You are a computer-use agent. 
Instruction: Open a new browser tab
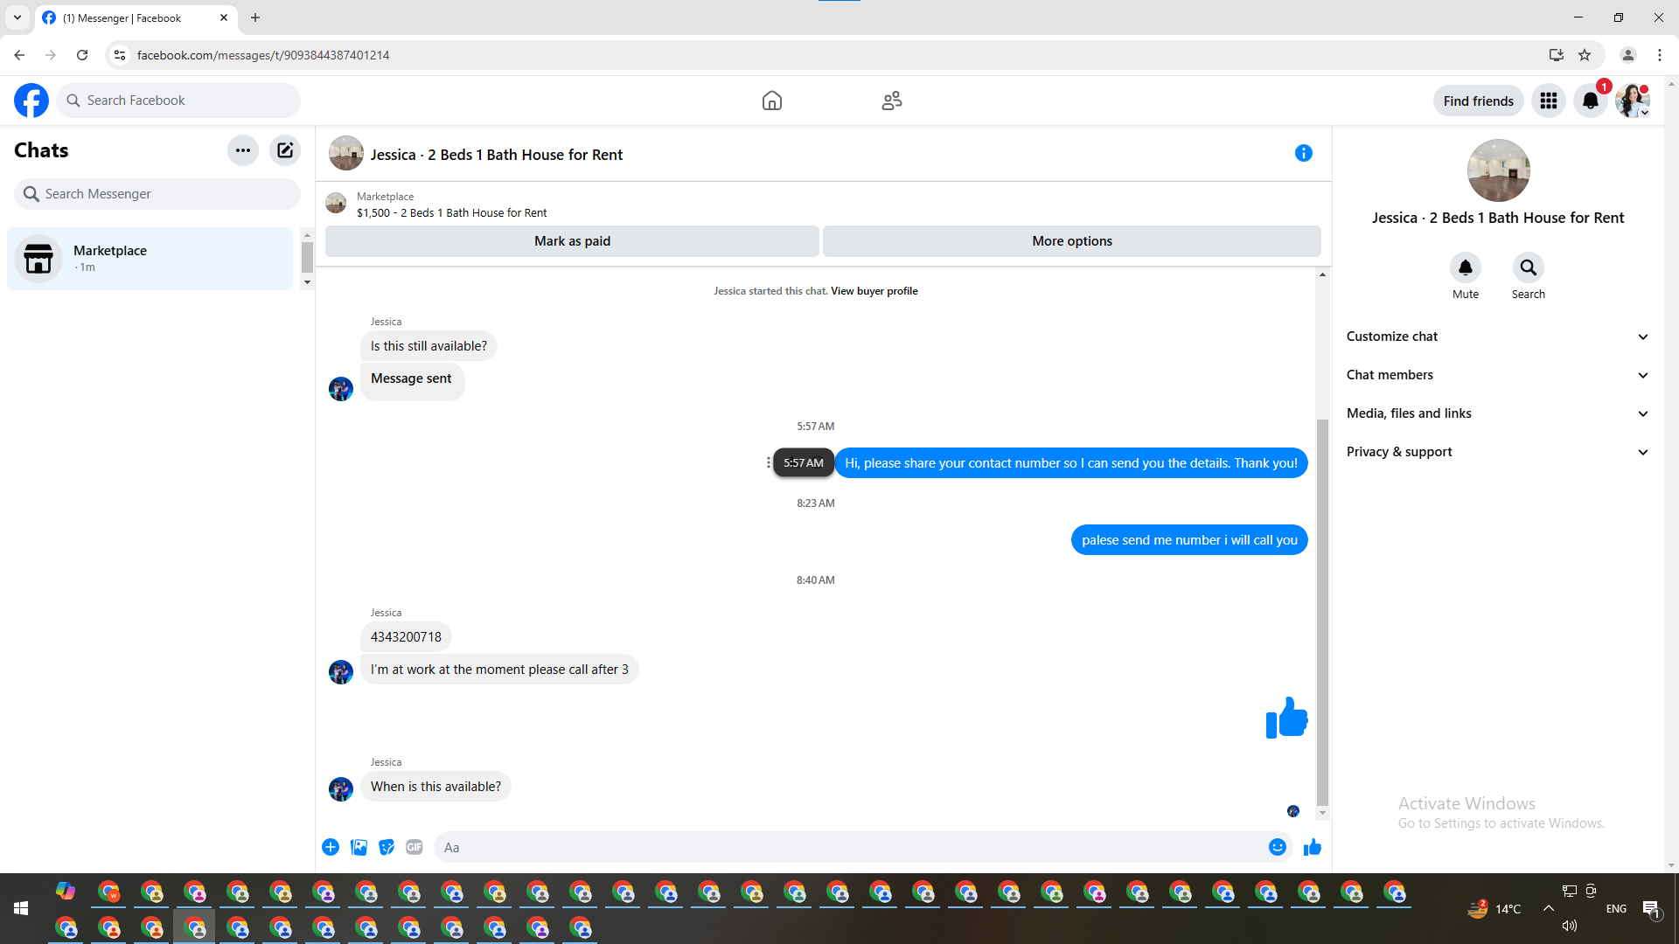(255, 17)
